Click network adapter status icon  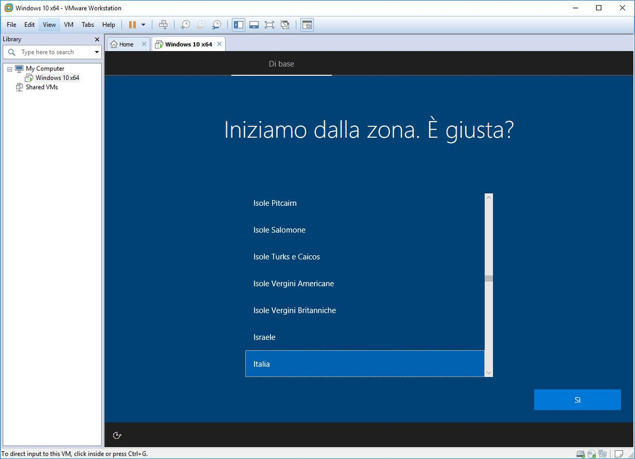pos(603,454)
